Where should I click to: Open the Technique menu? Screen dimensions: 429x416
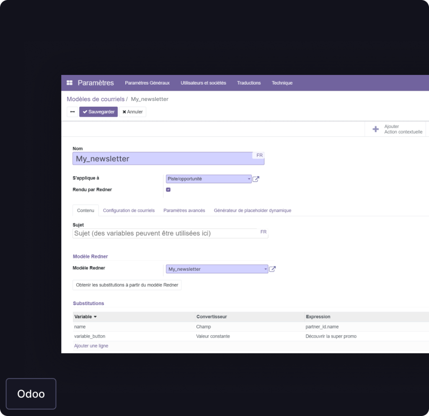[x=282, y=83]
